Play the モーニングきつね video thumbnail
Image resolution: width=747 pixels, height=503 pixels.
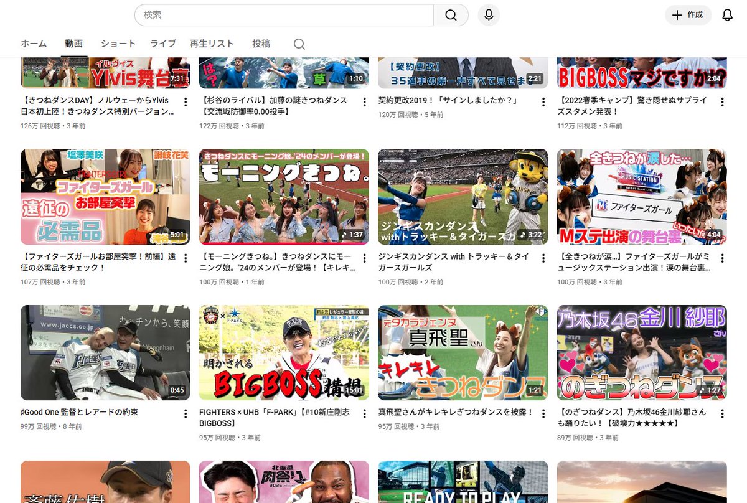click(284, 196)
